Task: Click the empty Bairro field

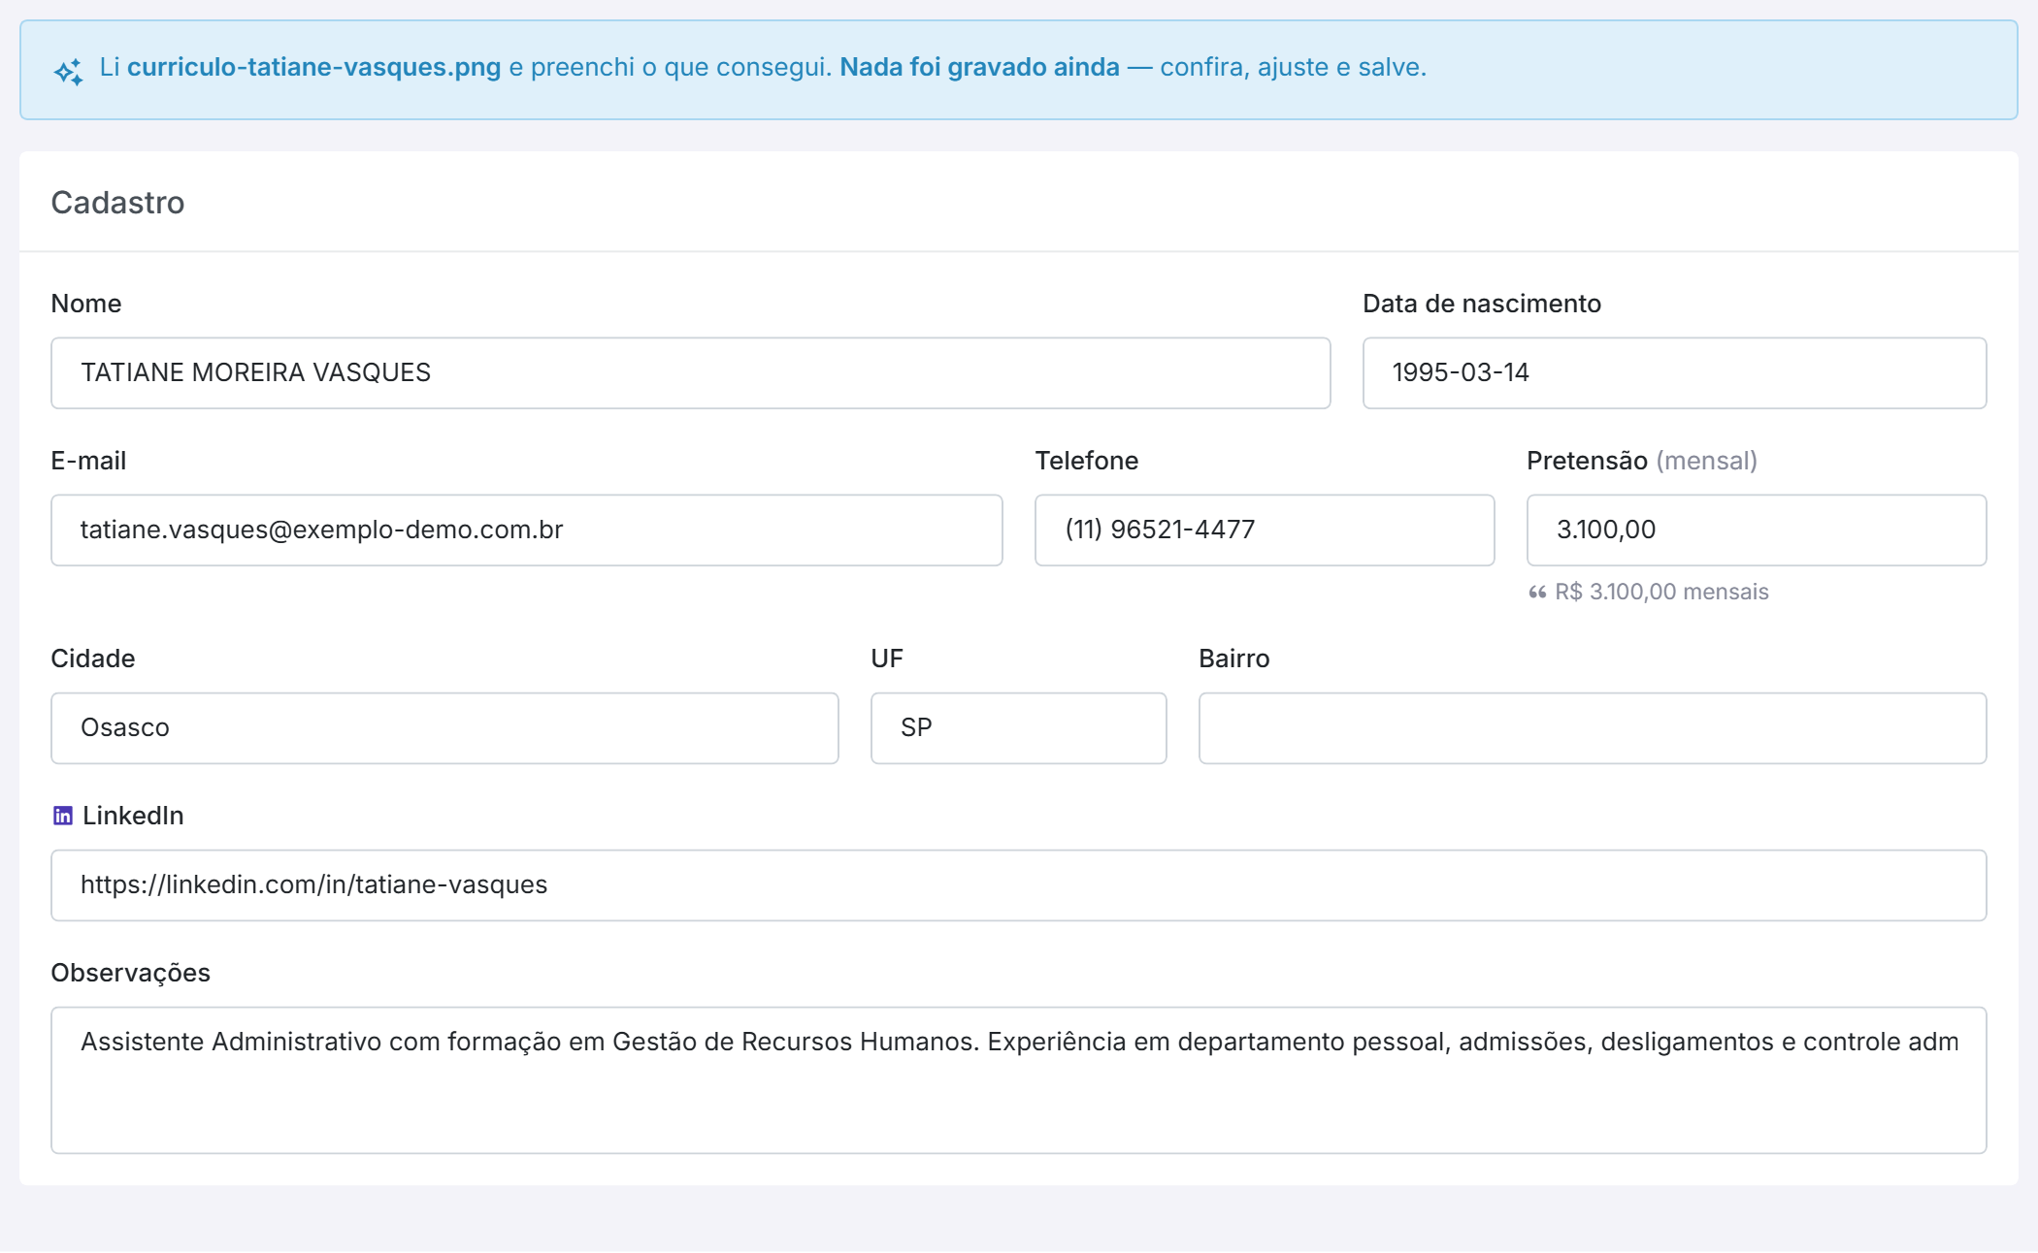Action: 1593,728
